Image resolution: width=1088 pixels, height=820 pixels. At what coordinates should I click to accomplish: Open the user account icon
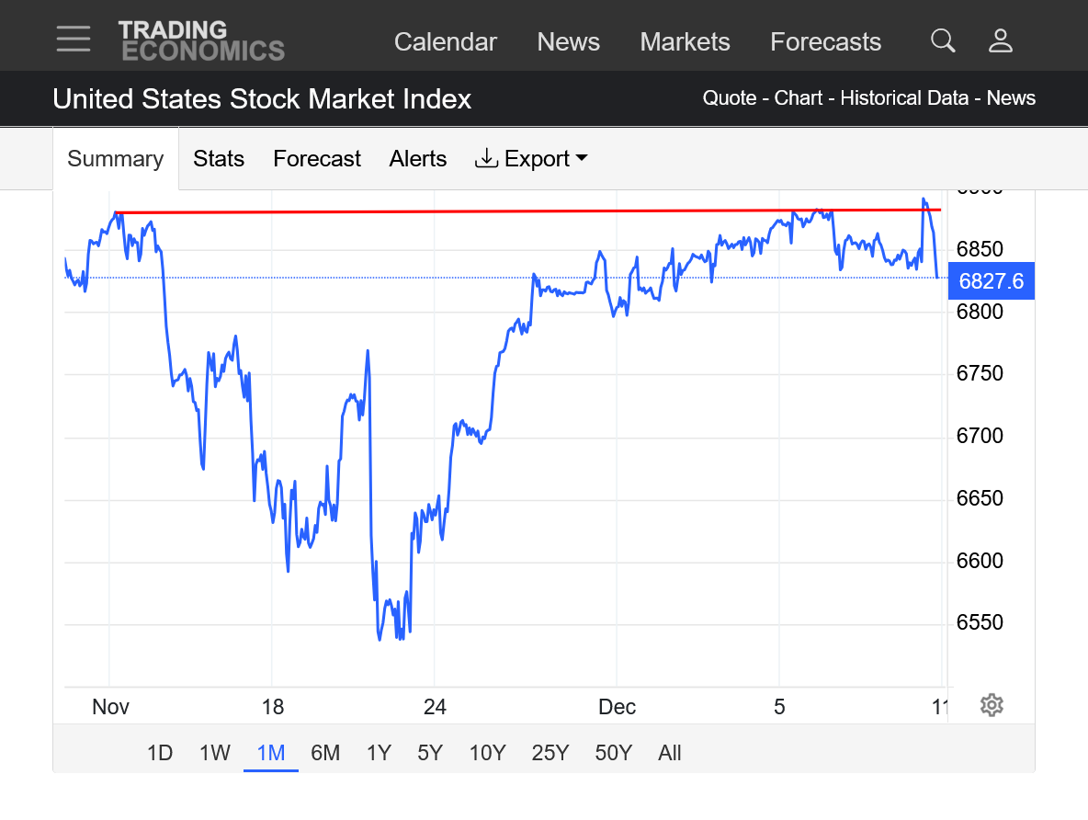point(1000,40)
